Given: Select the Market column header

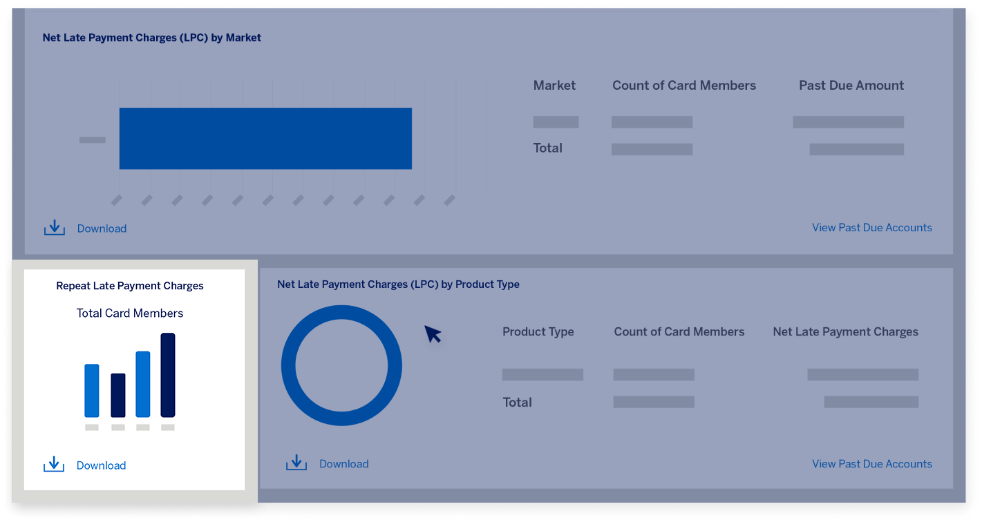Looking at the screenshot, I should (x=554, y=85).
